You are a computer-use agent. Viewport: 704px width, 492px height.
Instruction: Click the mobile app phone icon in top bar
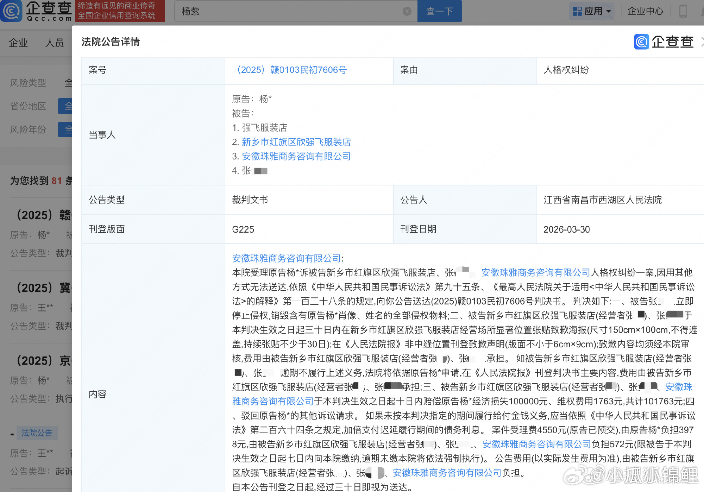(x=684, y=11)
